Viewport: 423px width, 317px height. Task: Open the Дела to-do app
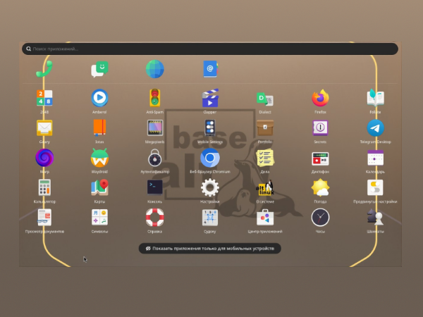pos(265,158)
